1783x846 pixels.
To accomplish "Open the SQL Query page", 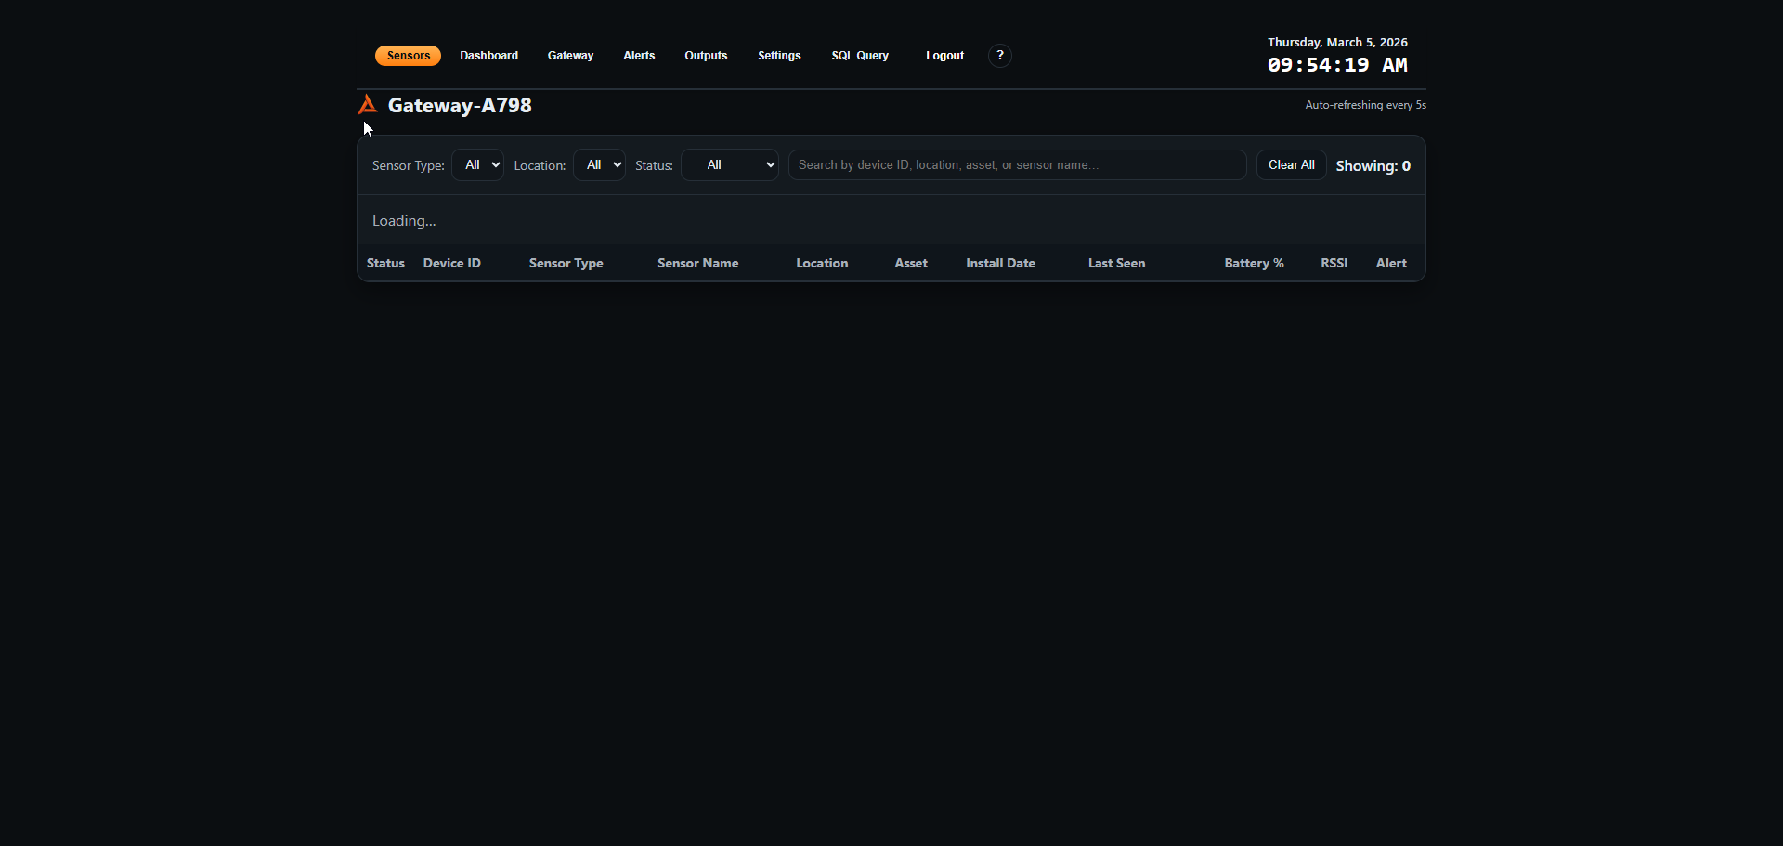I will coord(859,56).
